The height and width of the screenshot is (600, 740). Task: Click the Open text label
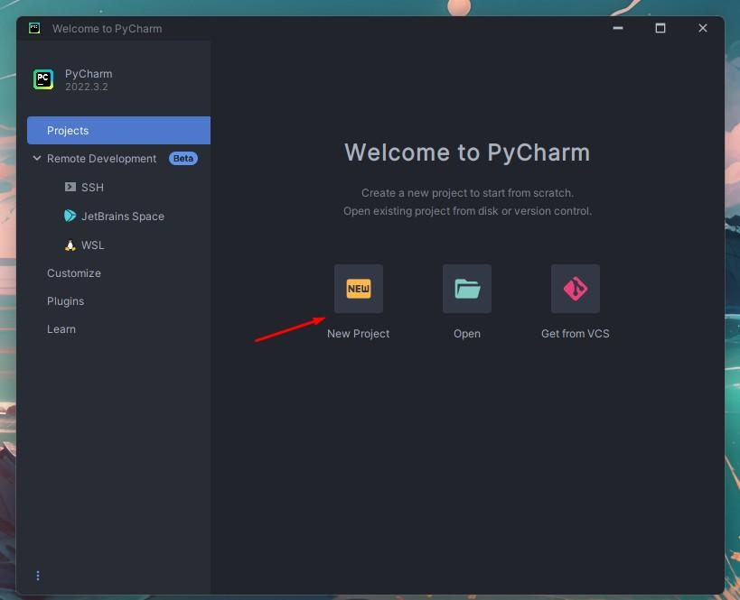[467, 334]
